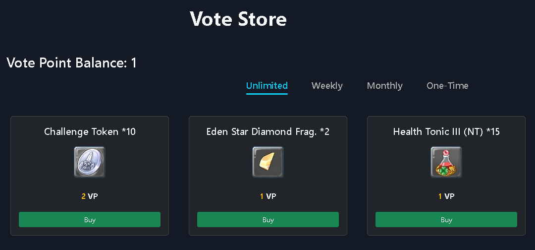
Task: Click the Health Tonic III (NT) *15 title
Action: (x=446, y=132)
